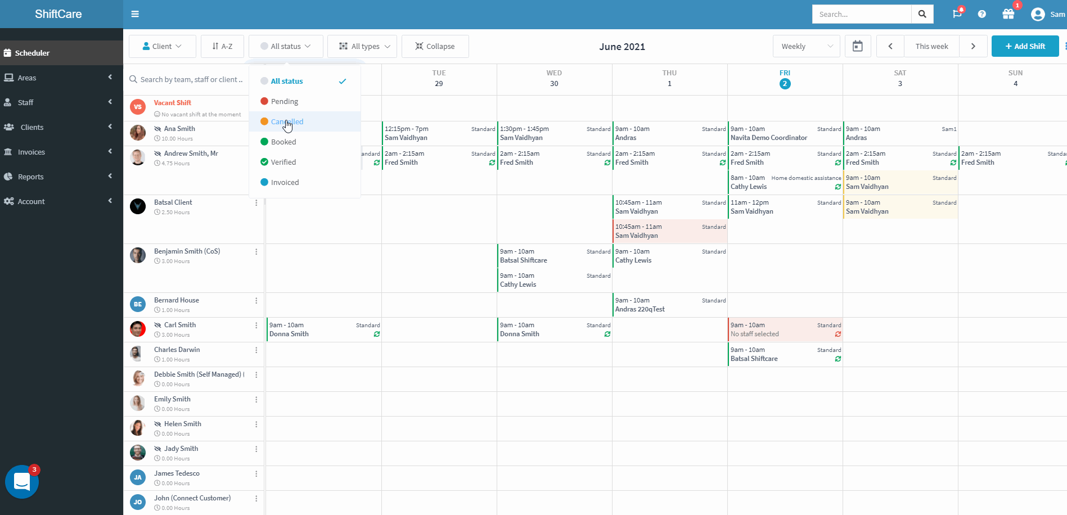Viewport: 1067px width, 515px height.
Task: Click Carl Smith's profile photo
Action: coord(138,329)
